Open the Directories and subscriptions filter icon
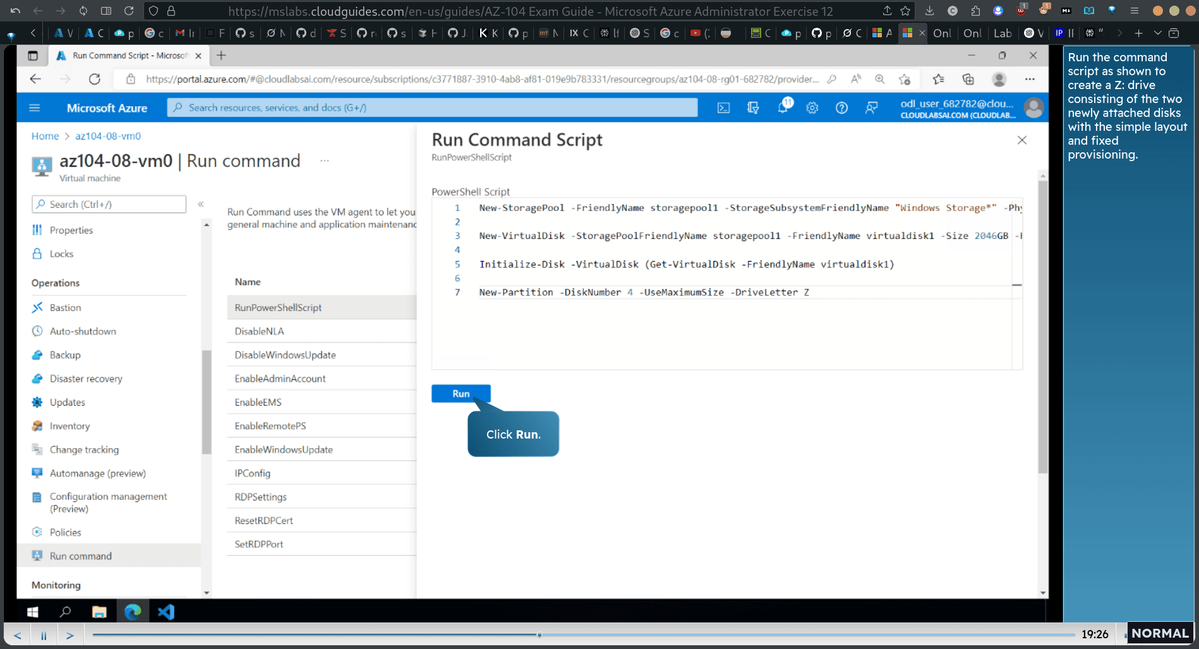The width and height of the screenshot is (1199, 649). click(x=753, y=108)
